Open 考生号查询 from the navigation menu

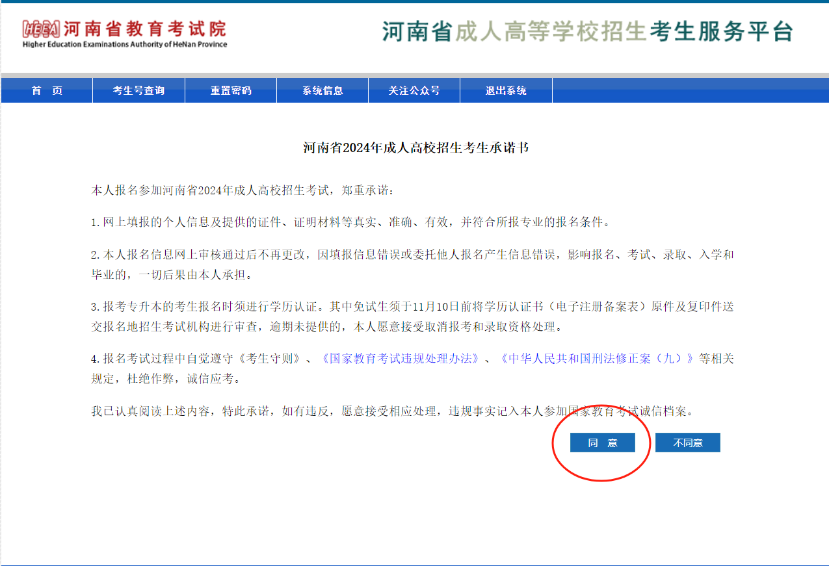point(138,90)
